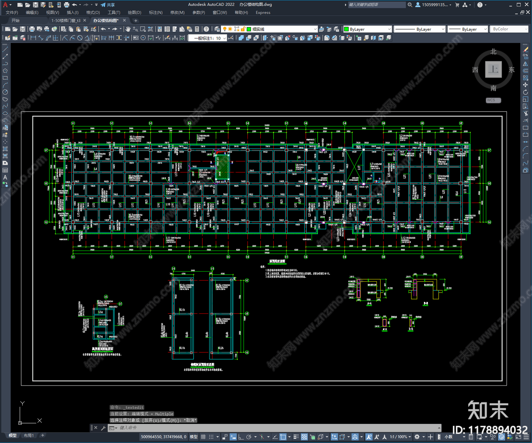
Task: Select the Line tool in draw toolbar
Action: click(x=5, y=49)
